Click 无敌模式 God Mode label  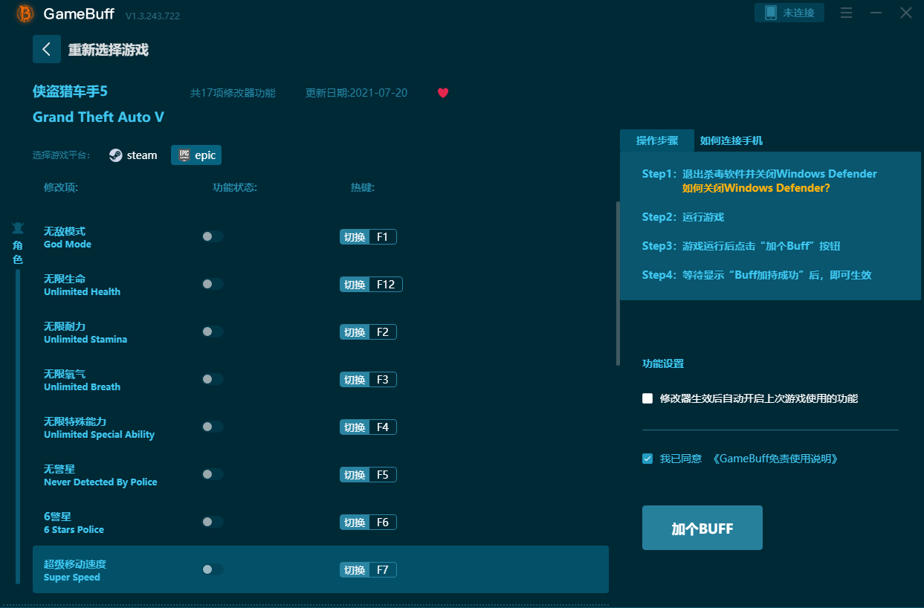(x=68, y=237)
